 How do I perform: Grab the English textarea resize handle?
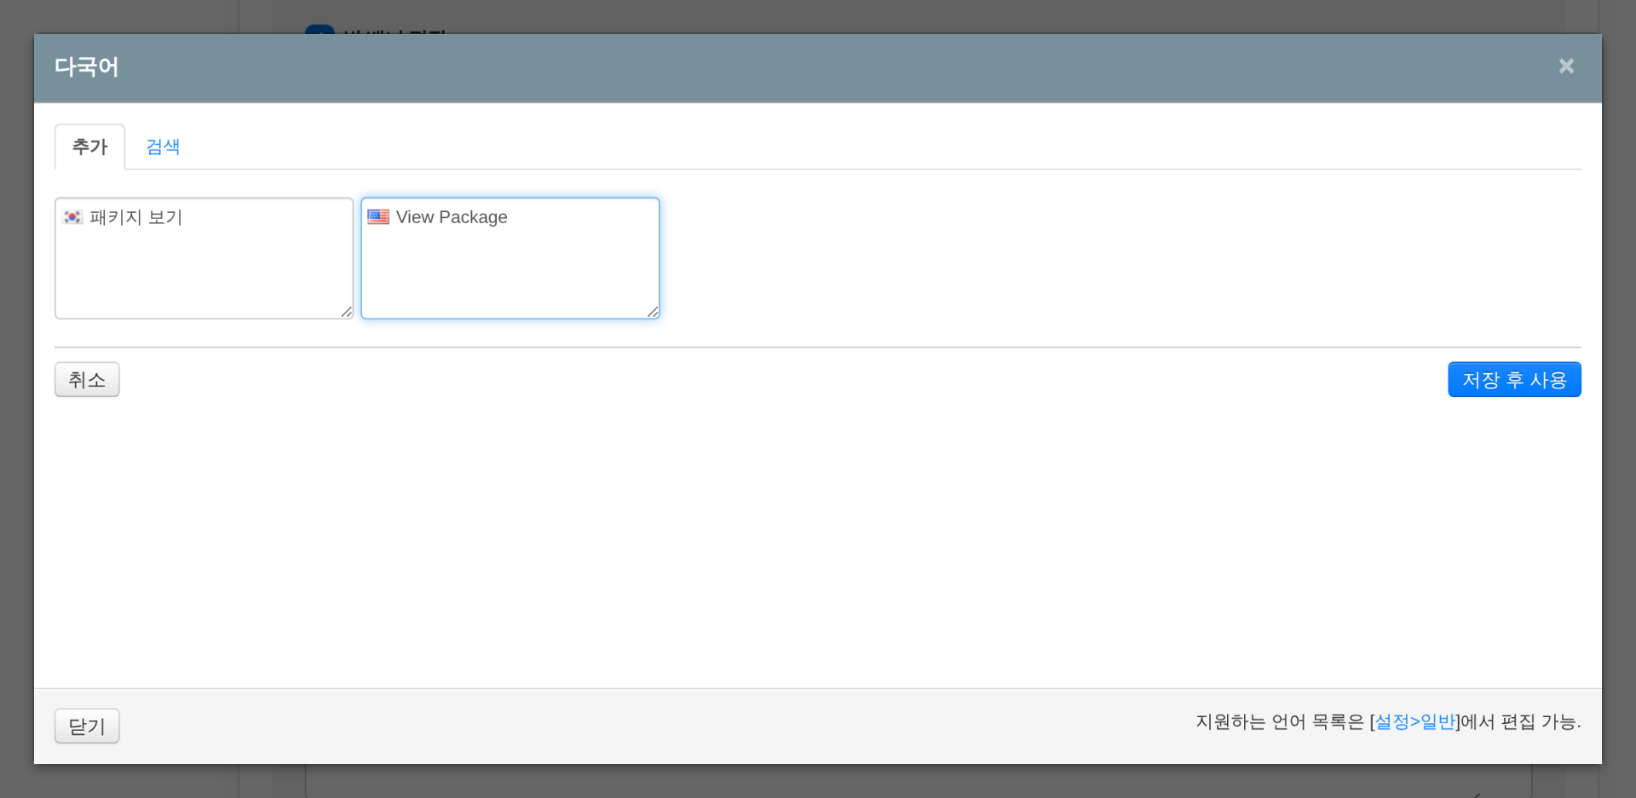(653, 312)
